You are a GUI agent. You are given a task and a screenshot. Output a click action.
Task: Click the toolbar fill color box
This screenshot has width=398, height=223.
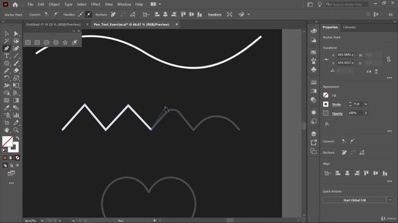(7, 141)
